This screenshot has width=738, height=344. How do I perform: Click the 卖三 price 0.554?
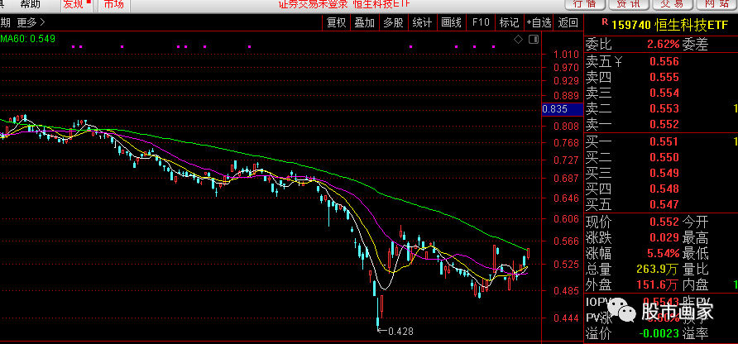click(x=664, y=93)
